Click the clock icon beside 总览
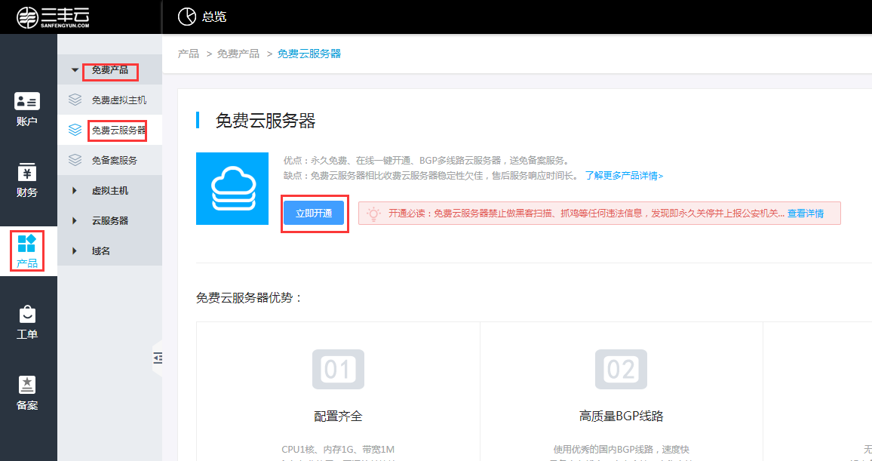This screenshot has width=872, height=461. 186,16
